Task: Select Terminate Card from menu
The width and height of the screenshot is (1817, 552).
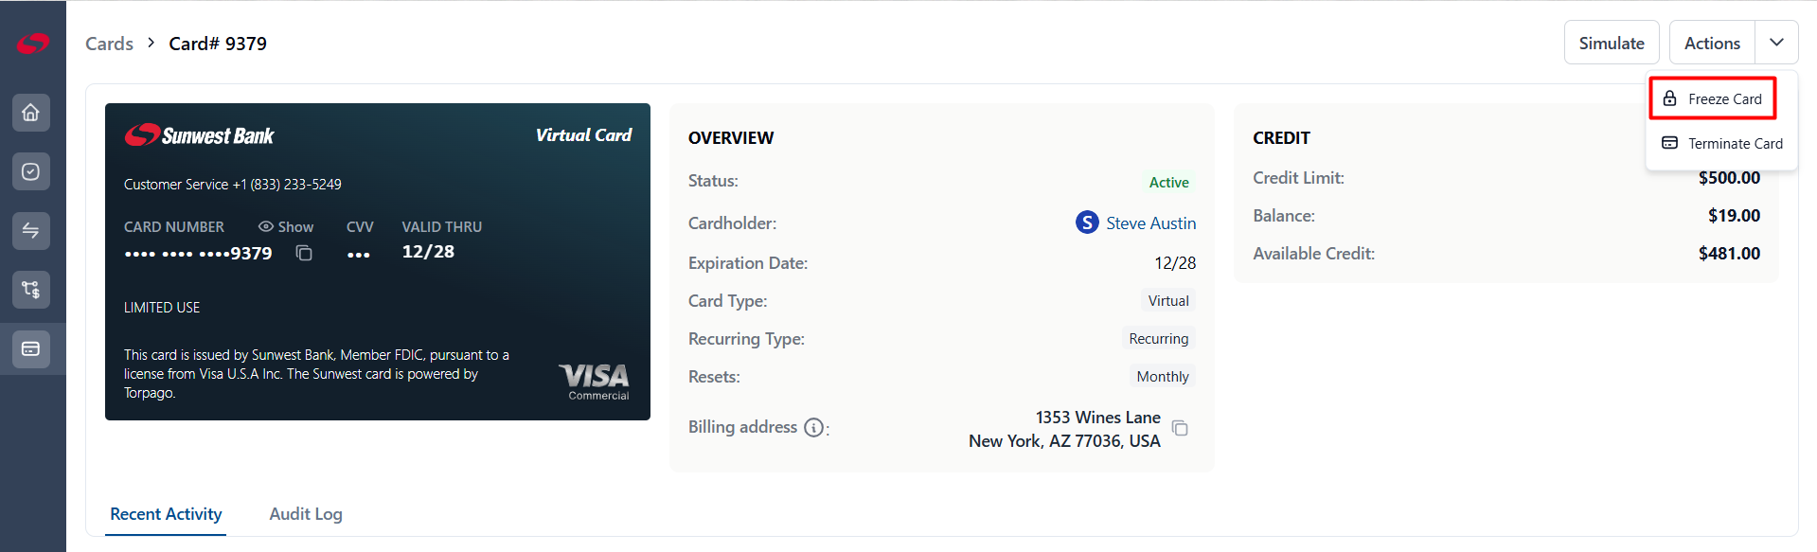Action: pos(1722,143)
